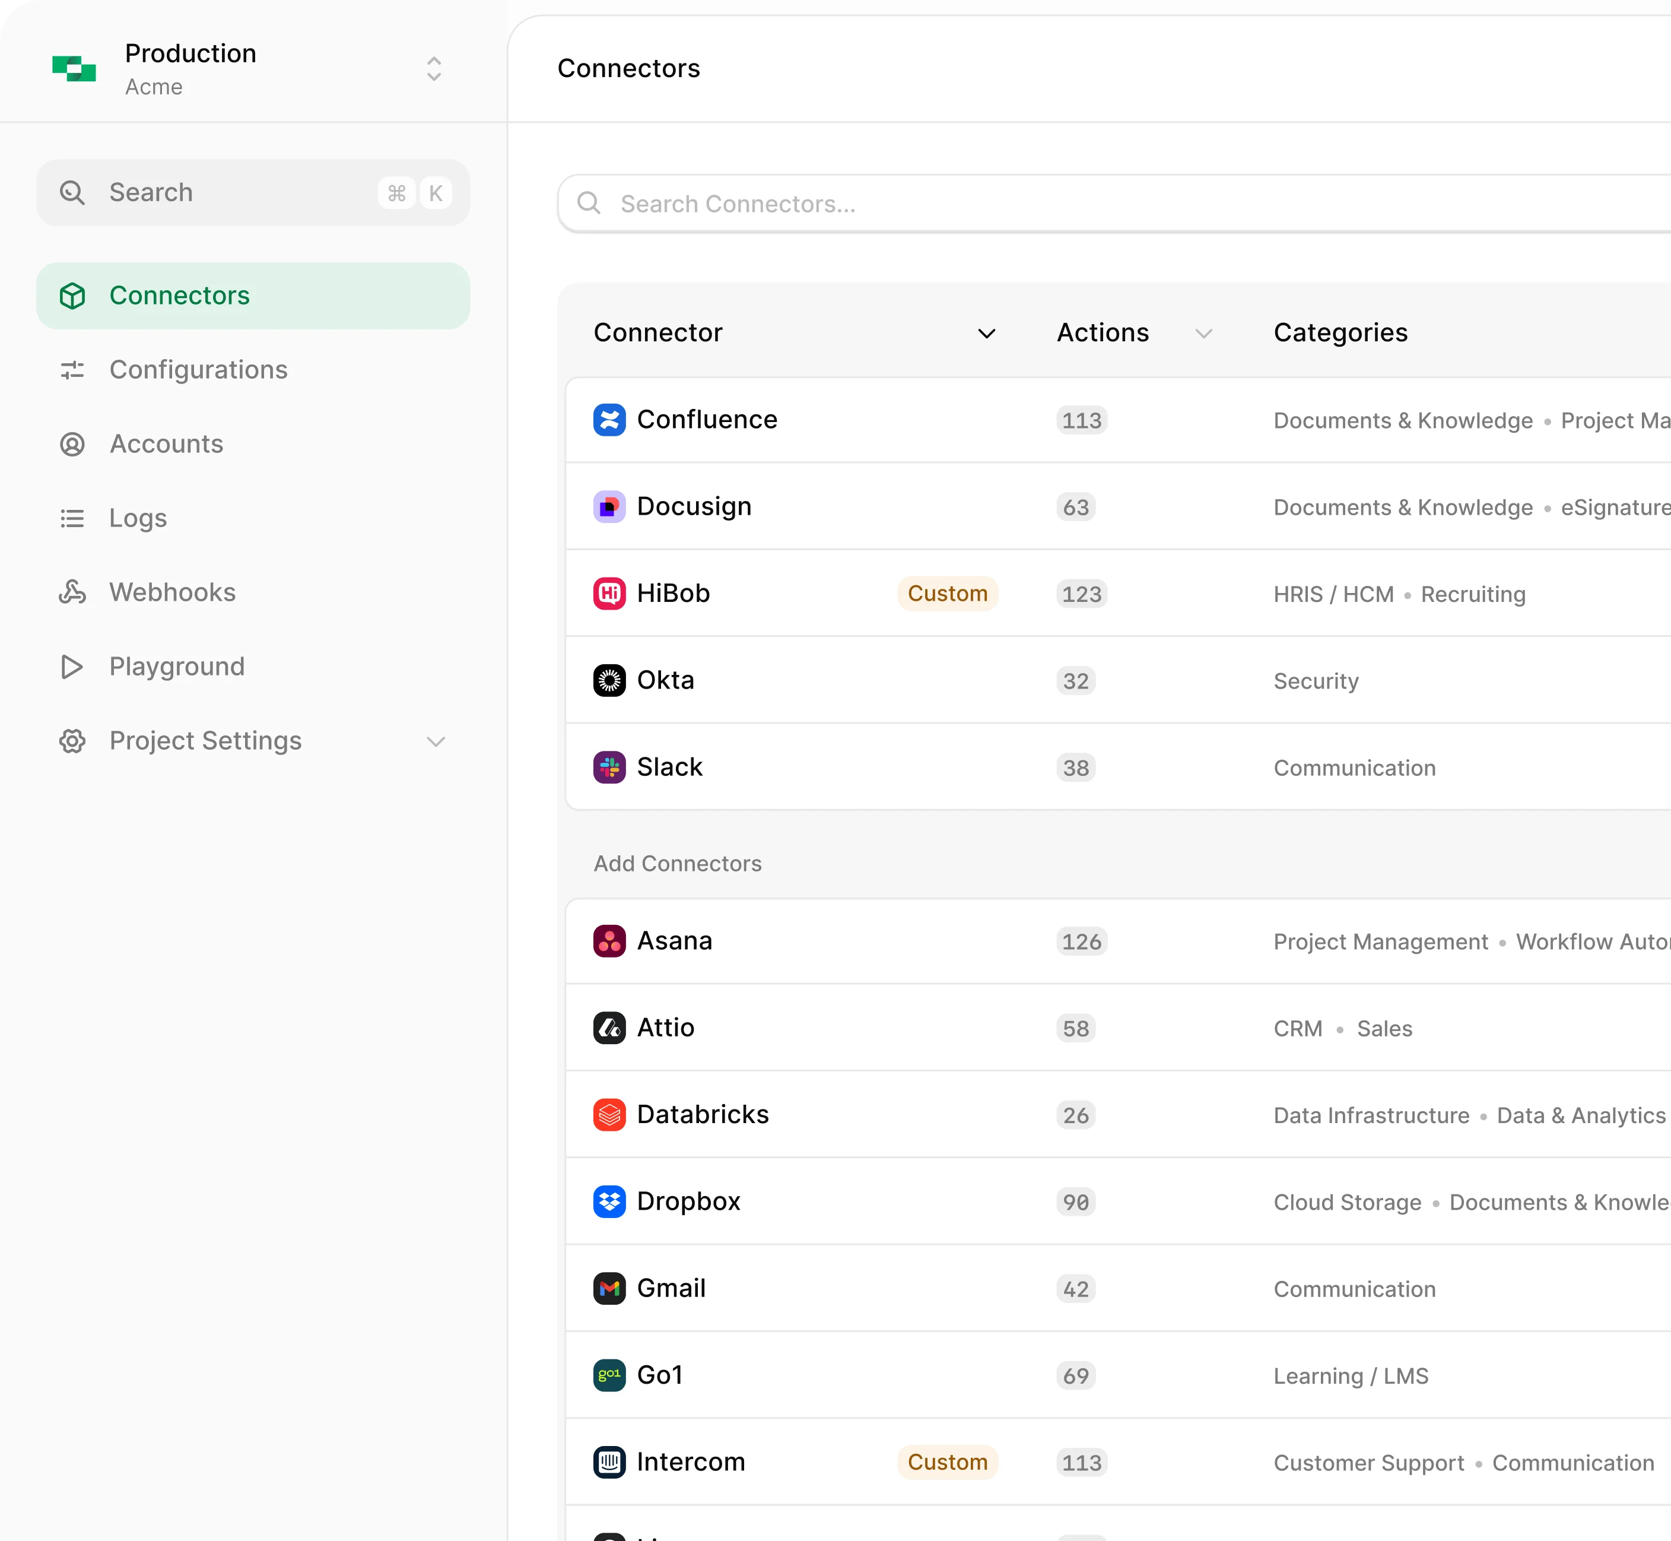This screenshot has width=1671, height=1541.
Task: Click the Dropbox logo icon
Action: click(609, 1201)
